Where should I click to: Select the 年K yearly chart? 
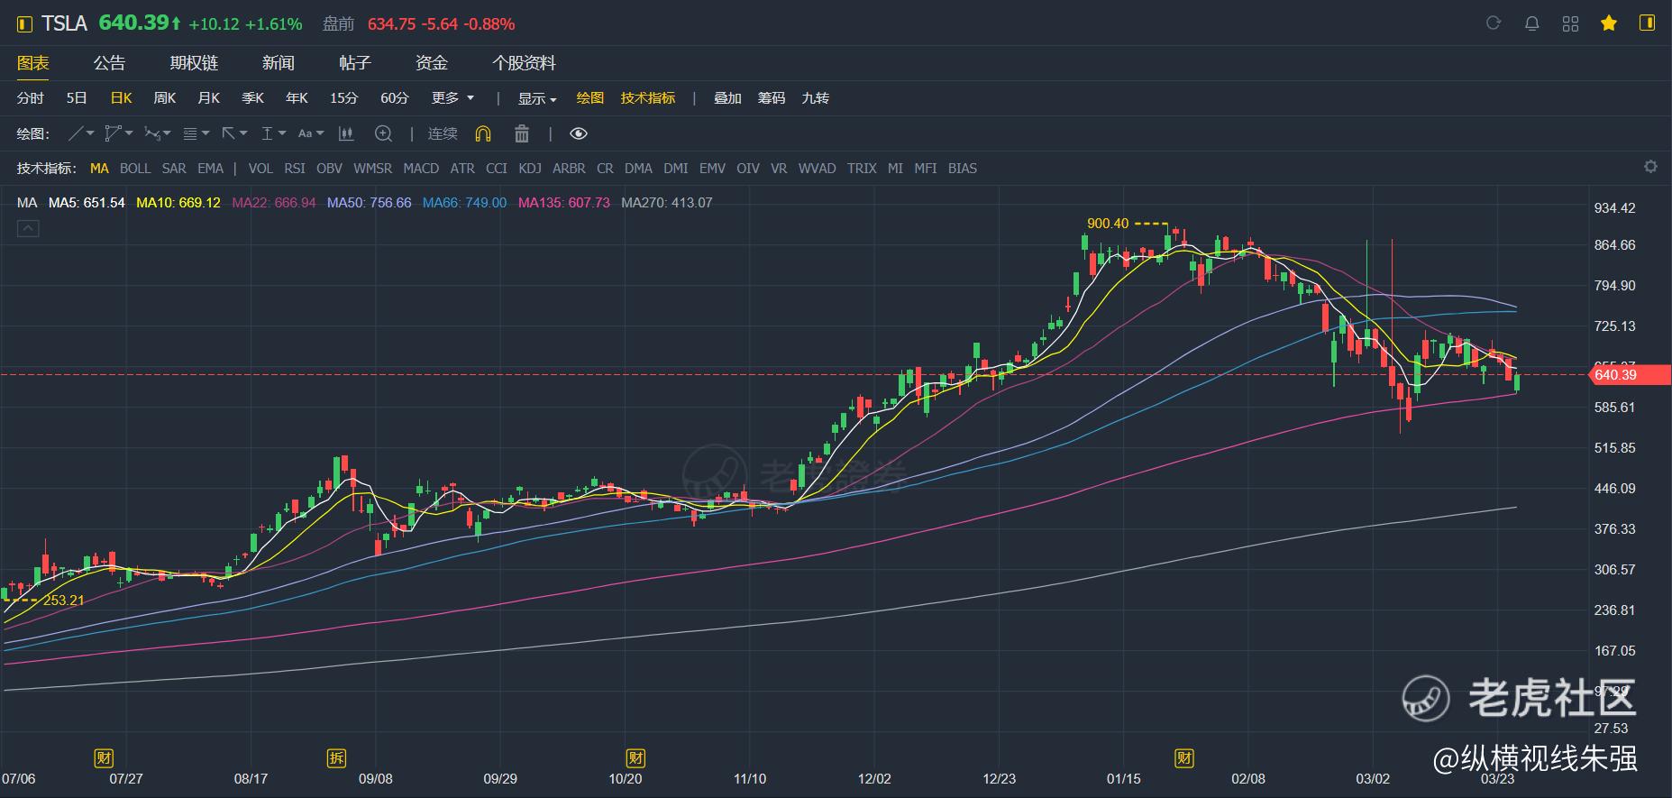(x=297, y=97)
